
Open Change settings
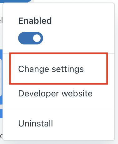[59, 69]
